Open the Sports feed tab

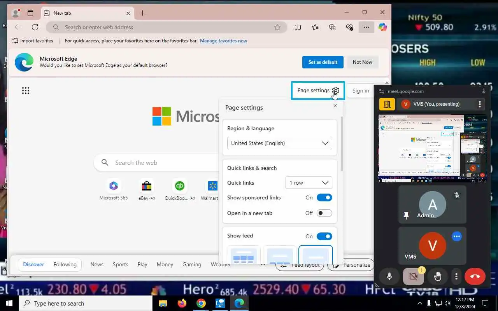click(x=120, y=264)
